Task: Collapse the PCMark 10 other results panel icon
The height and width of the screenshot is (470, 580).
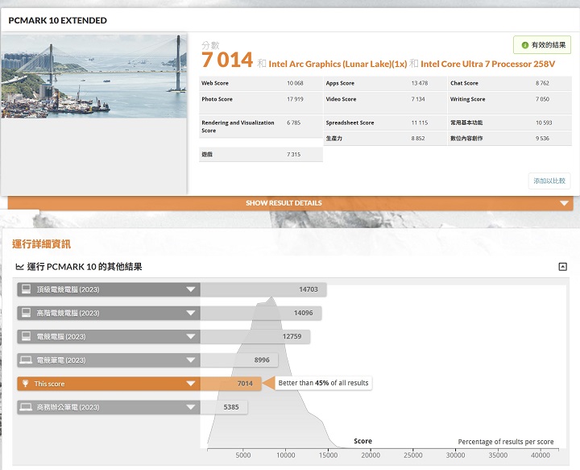Action: pyautogui.click(x=562, y=267)
